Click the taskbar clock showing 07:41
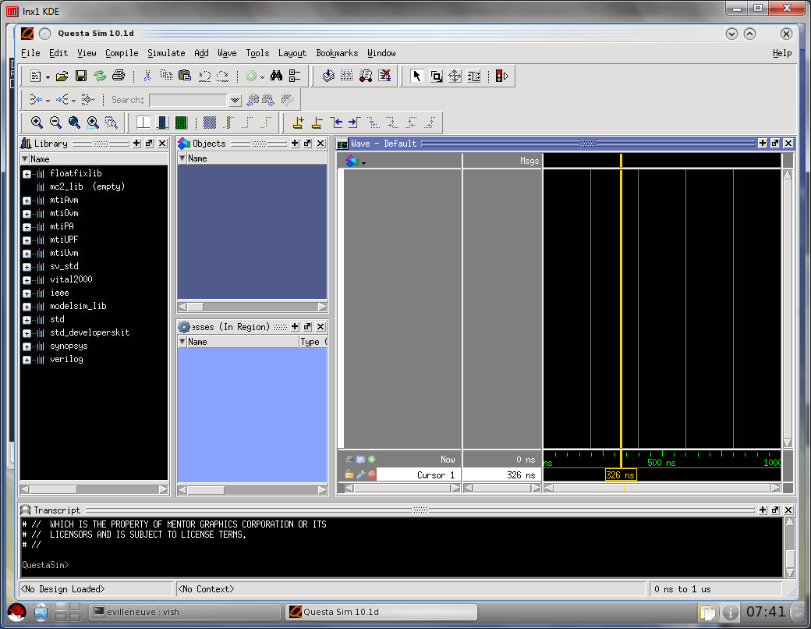The height and width of the screenshot is (629, 811). (766, 612)
